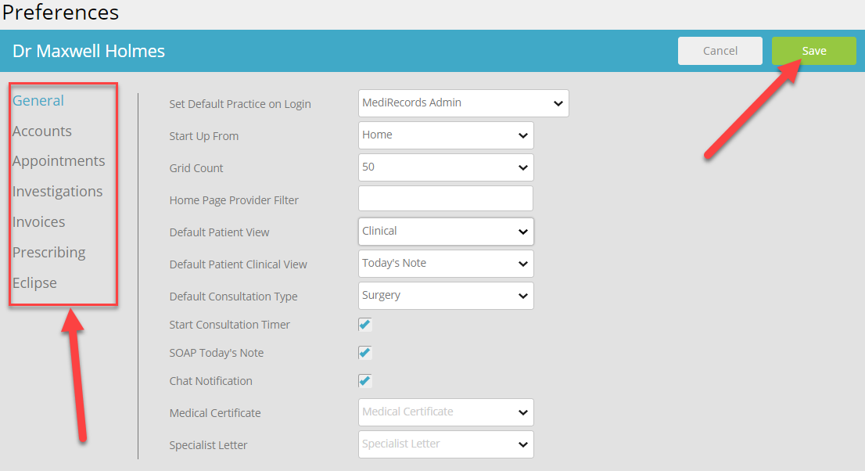The height and width of the screenshot is (471, 865).
Task: Uncheck Start Consultation Timer checkbox
Action: pos(364,325)
